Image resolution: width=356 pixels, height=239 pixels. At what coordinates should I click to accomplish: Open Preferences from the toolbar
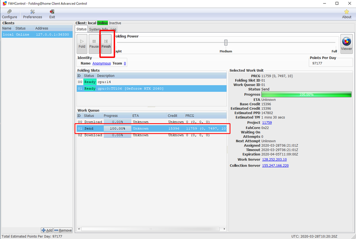click(32, 14)
